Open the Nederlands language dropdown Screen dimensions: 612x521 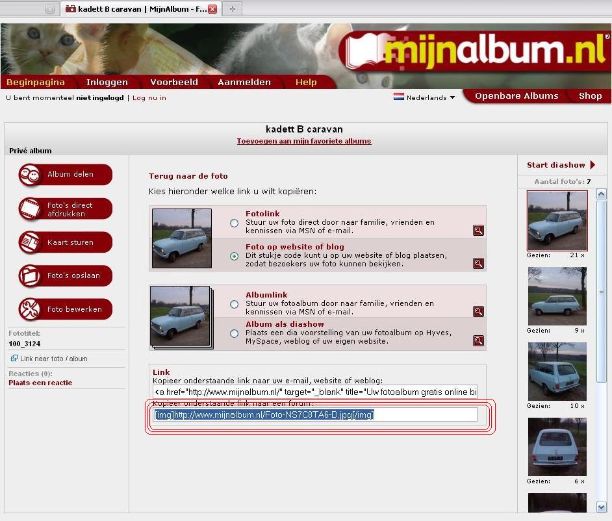coord(425,97)
